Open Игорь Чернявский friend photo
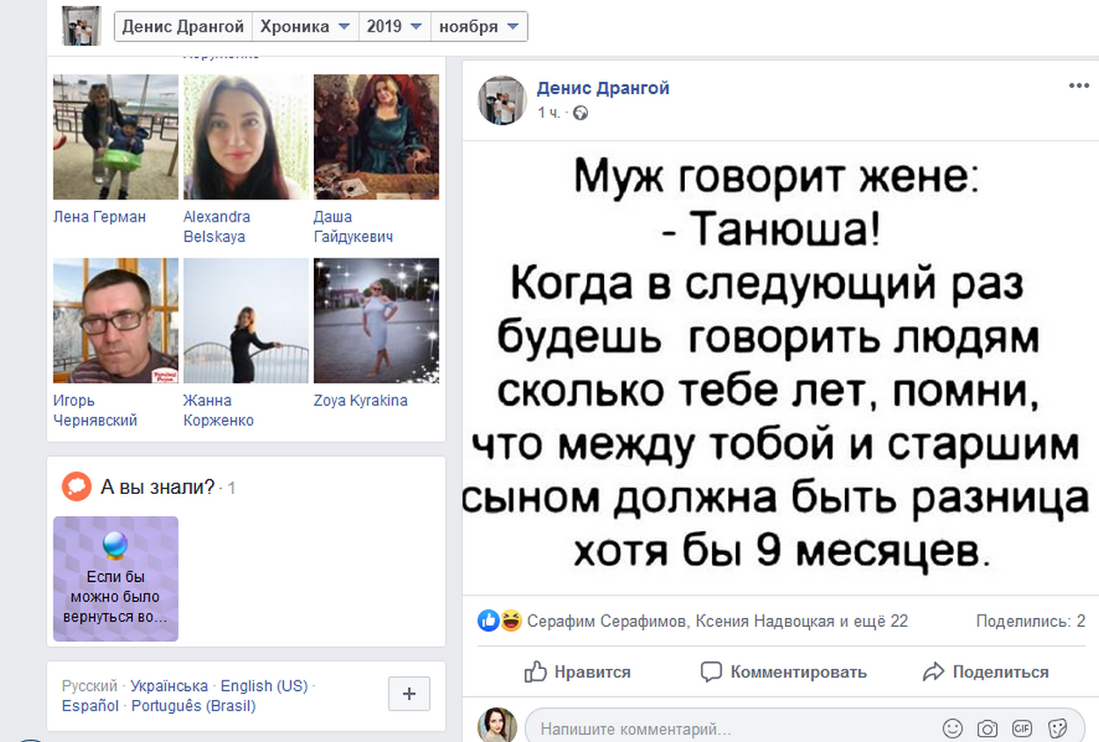The image size is (1099, 742). coord(116,321)
